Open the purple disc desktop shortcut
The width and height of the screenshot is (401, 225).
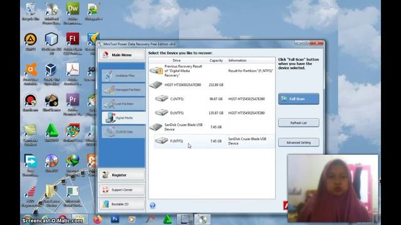51,163
